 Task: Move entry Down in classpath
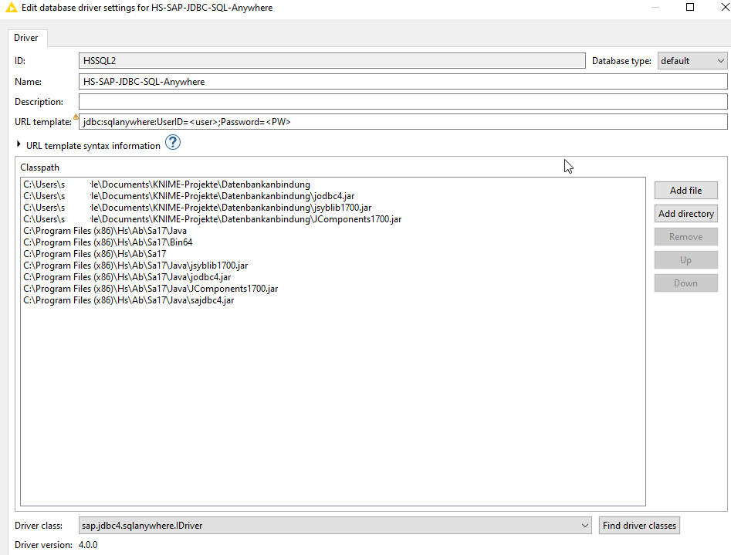click(685, 283)
